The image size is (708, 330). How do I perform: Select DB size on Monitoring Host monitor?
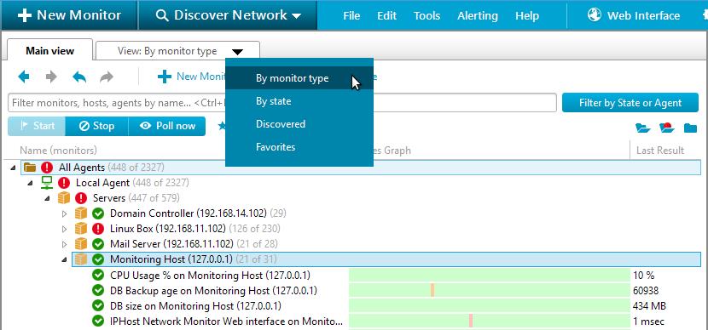pyautogui.click(x=195, y=306)
